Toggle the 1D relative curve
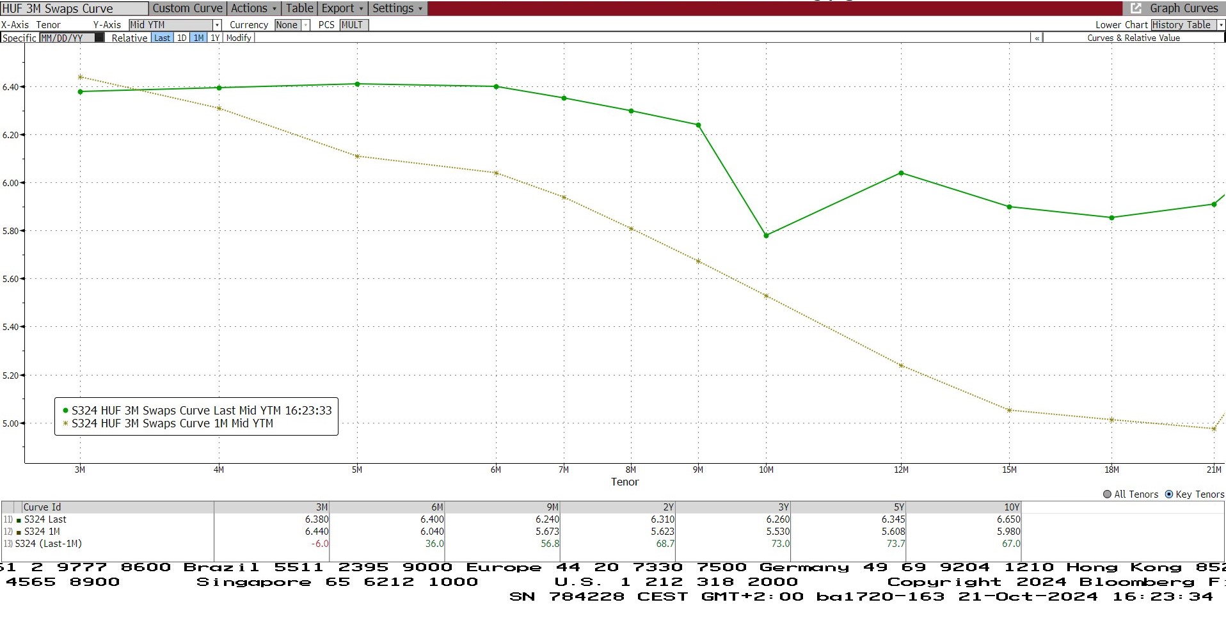Image resolution: width=1226 pixels, height=632 pixels. 182,38
